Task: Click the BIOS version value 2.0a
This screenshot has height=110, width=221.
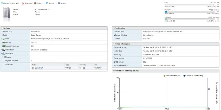Action: click(144, 62)
